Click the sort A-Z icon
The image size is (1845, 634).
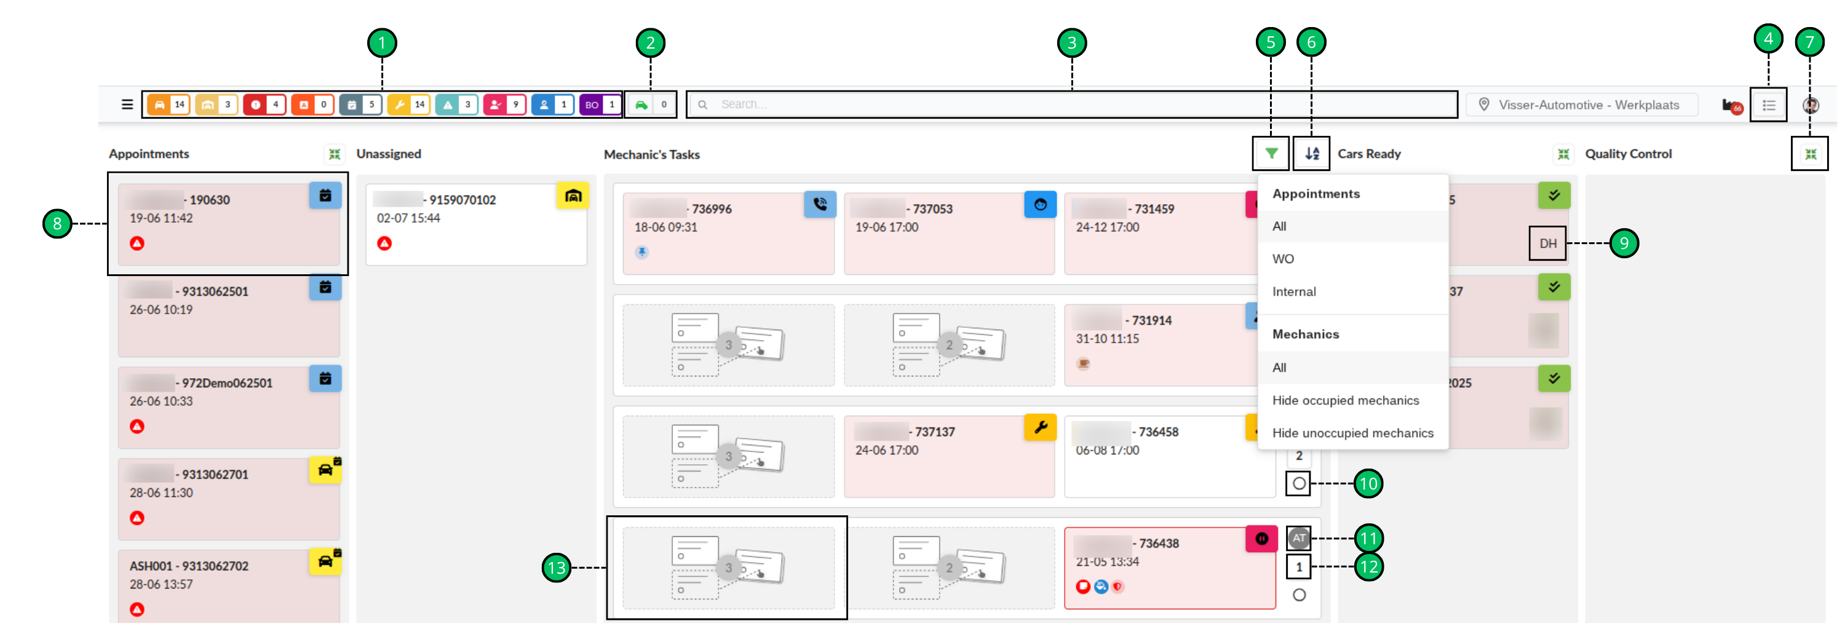(1311, 153)
